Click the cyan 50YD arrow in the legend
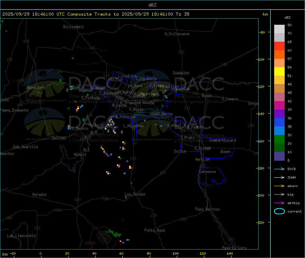305x258 pixels. [x=279, y=169]
